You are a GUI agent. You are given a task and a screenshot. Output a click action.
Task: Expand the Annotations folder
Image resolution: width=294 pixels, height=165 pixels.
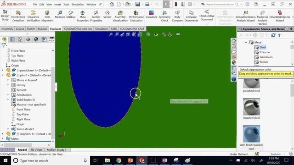click(x=8, y=95)
